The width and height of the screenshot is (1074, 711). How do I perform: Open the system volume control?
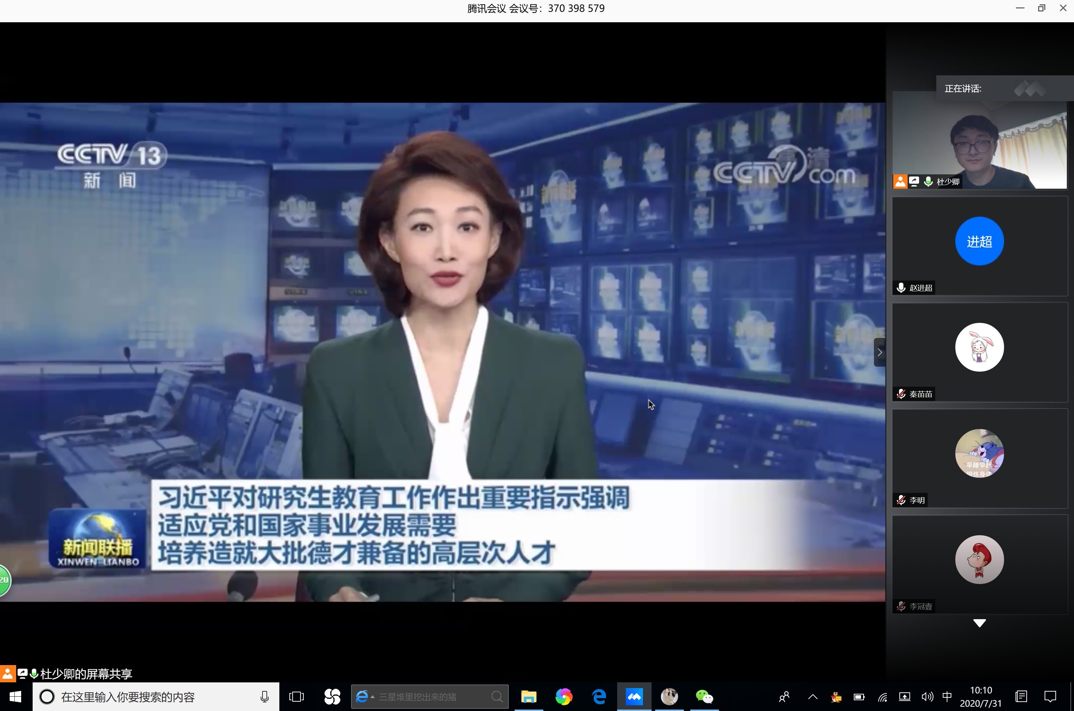(x=927, y=697)
